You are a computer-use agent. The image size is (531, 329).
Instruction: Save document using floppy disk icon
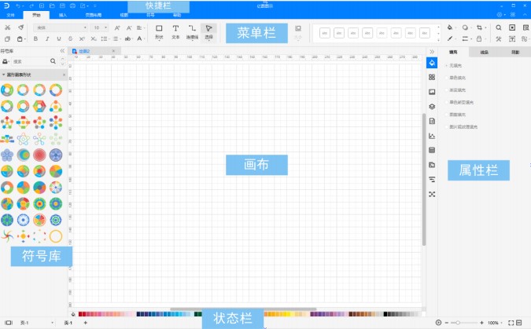pos(62,5)
